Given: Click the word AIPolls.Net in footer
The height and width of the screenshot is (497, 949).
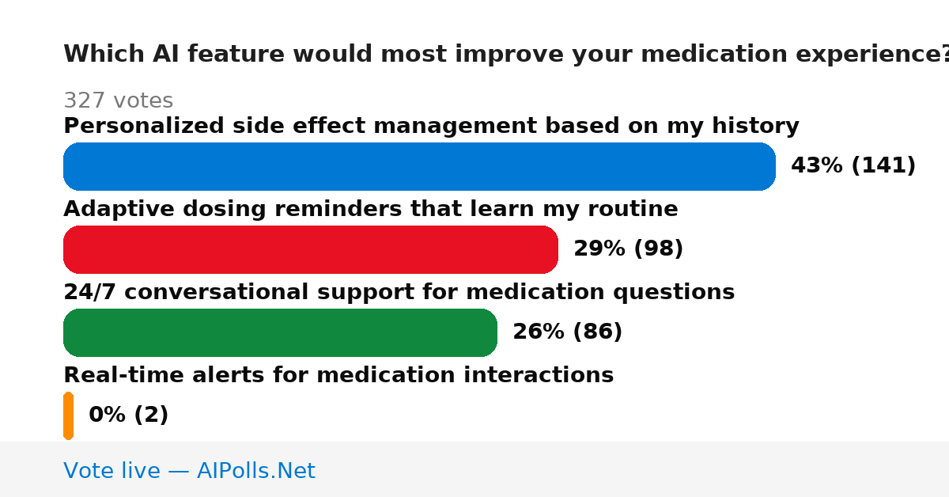Looking at the screenshot, I should pyautogui.click(x=255, y=471).
